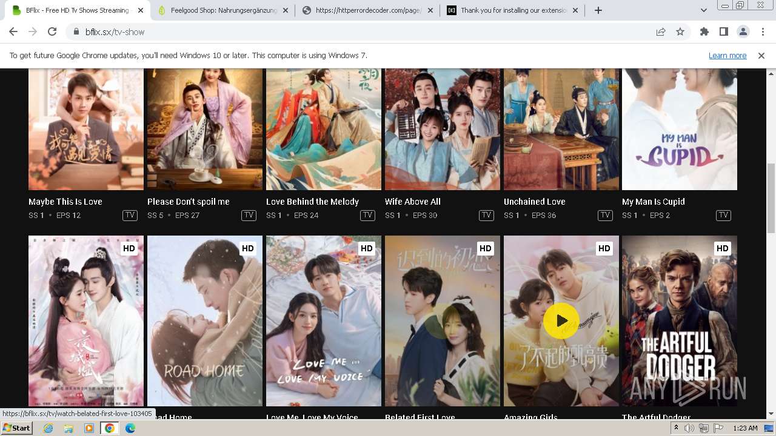Launch Microsoft Edge from the taskbar
The image size is (776, 436).
tap(130, 428)
